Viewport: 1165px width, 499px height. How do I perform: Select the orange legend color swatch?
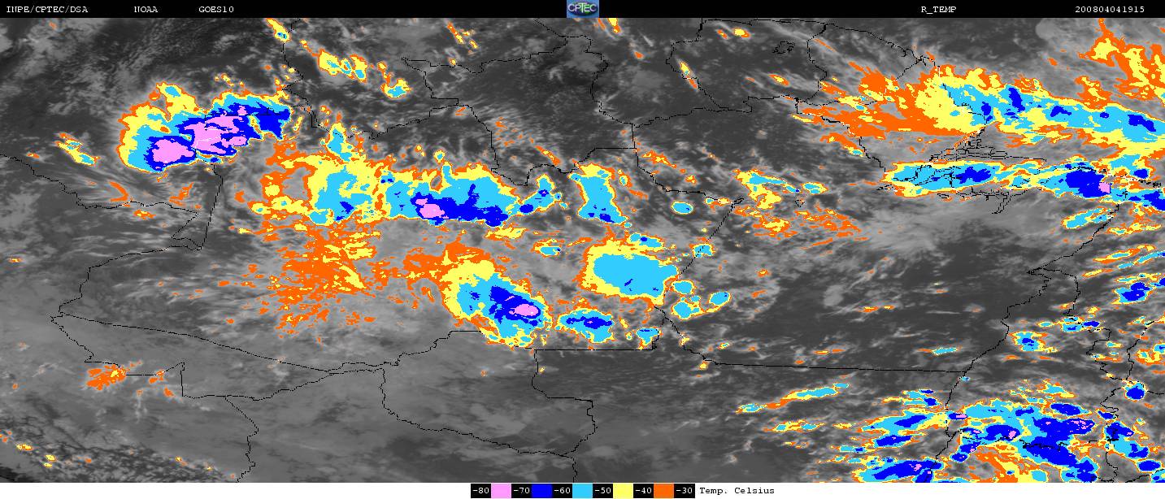coord(663,491)
